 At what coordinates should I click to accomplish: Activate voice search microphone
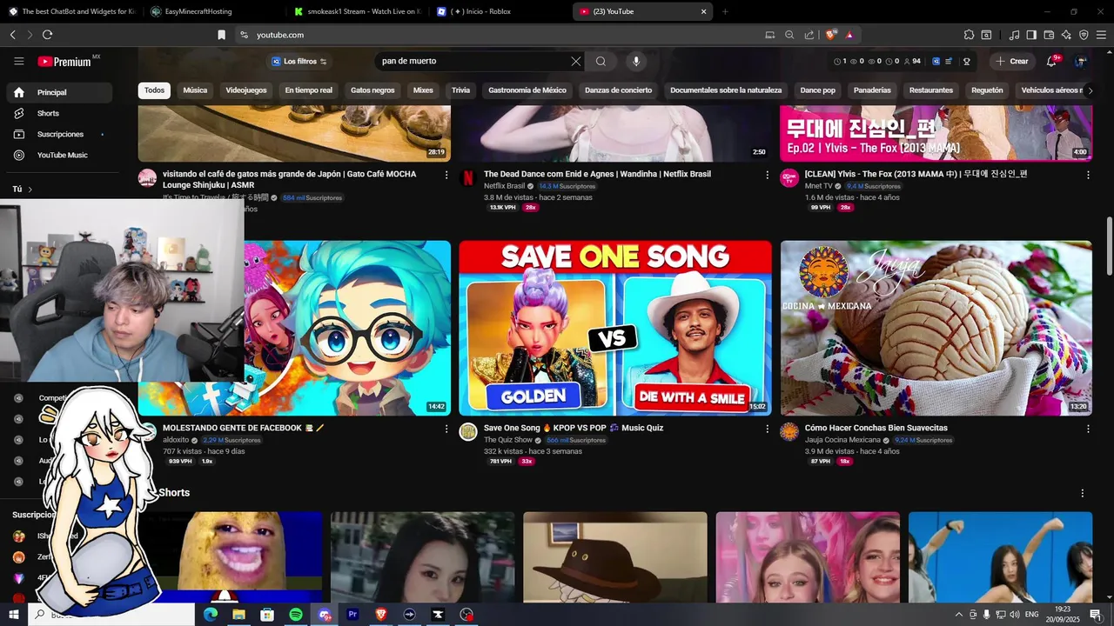click(x=636, y=61)
